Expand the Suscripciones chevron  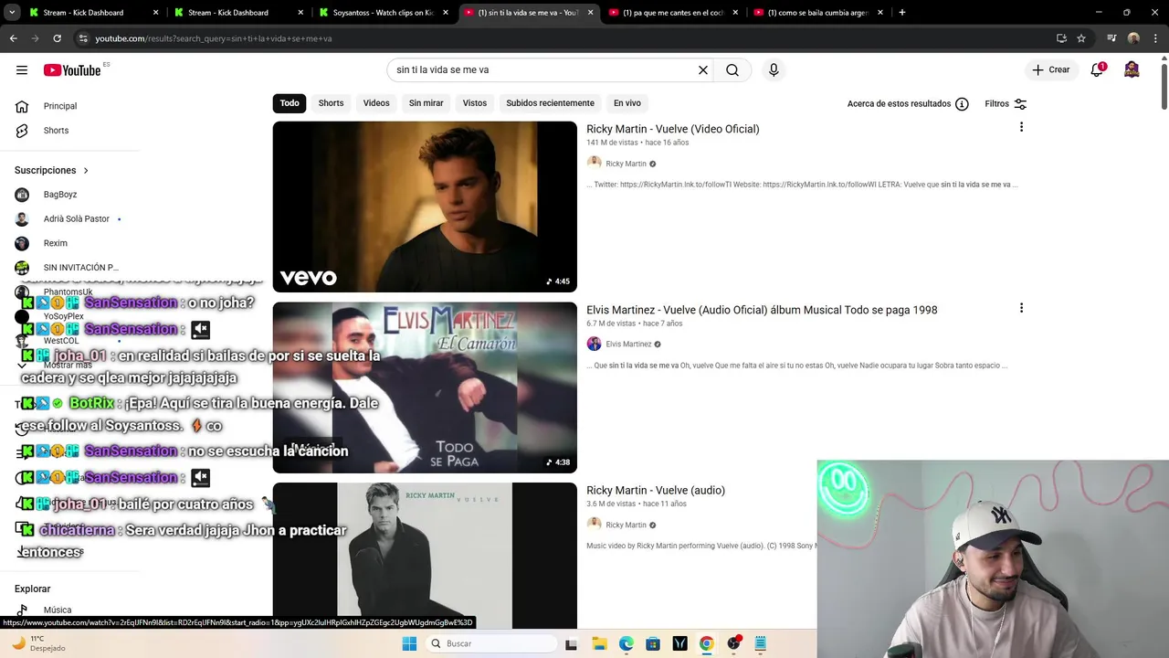point(86,171)
